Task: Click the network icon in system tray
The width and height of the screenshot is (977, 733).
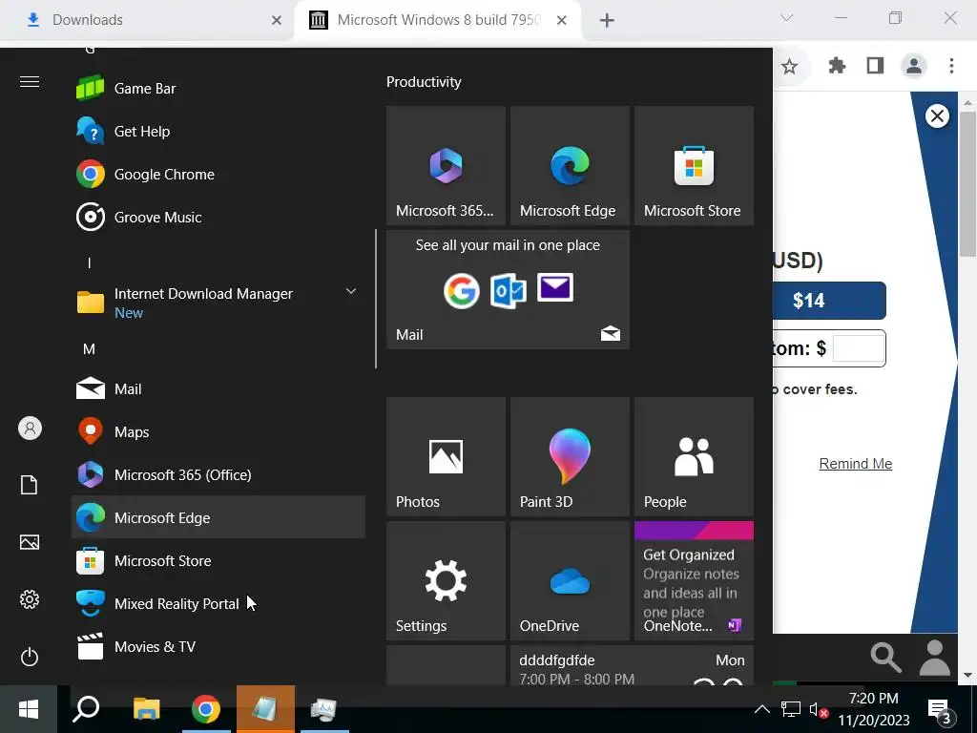Action: click(x=791, y=709)
